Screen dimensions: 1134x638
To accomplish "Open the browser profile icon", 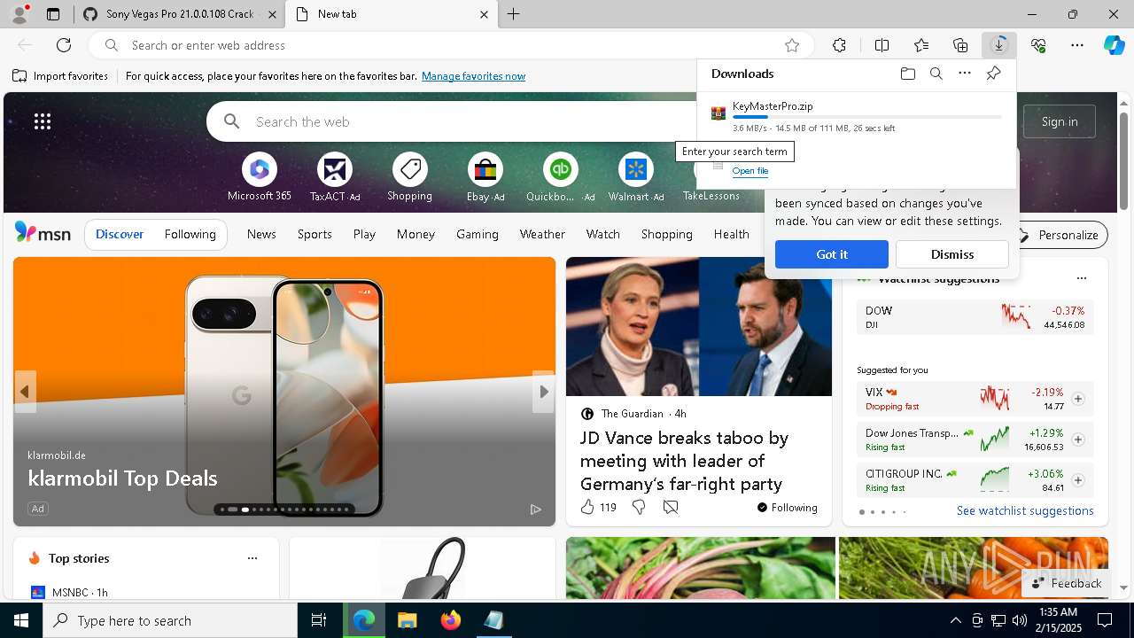I will [19, 14].
